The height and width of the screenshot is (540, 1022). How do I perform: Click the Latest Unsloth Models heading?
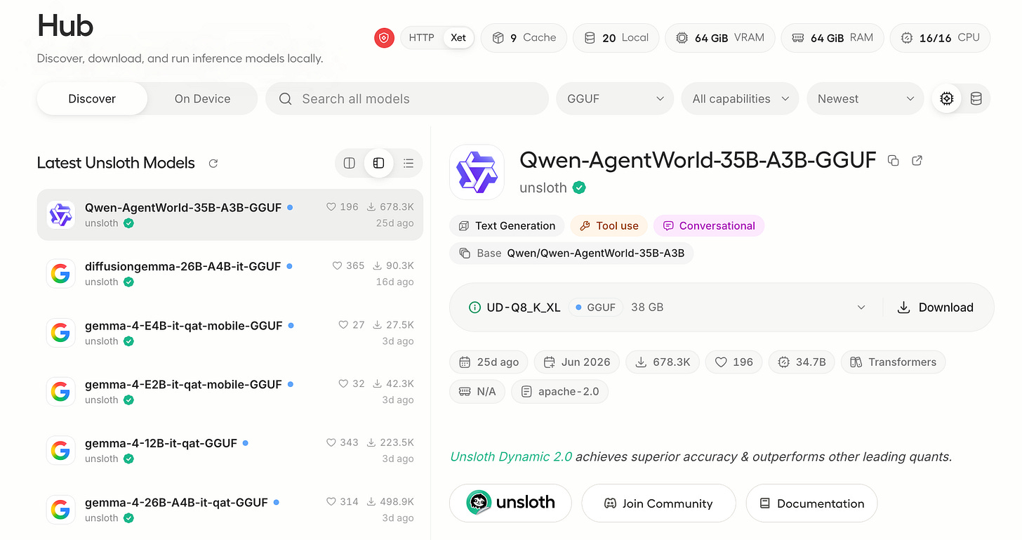pos(116,163)
